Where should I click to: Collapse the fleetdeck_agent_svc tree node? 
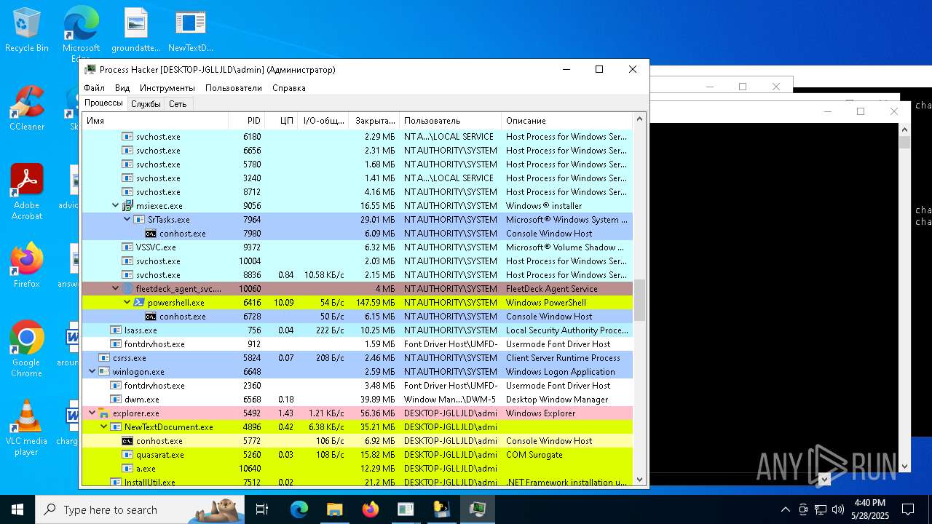click(115, 289)
